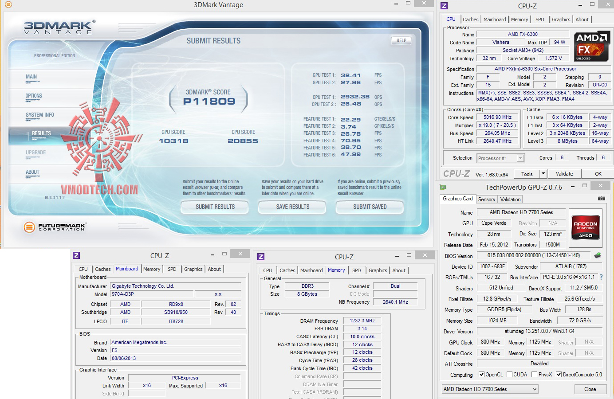Open About tab in Mainboard CPU-Z window
The width and height of the screenshot is (614, 399).
(214, 269)
